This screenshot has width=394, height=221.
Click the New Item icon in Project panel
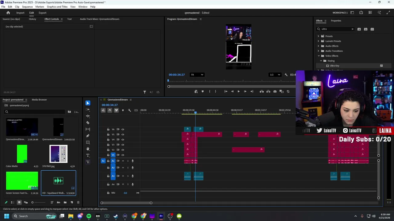tap(72, 202)
